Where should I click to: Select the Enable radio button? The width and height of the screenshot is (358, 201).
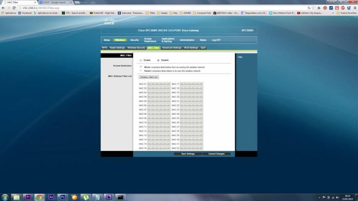[x=141, y=60]
